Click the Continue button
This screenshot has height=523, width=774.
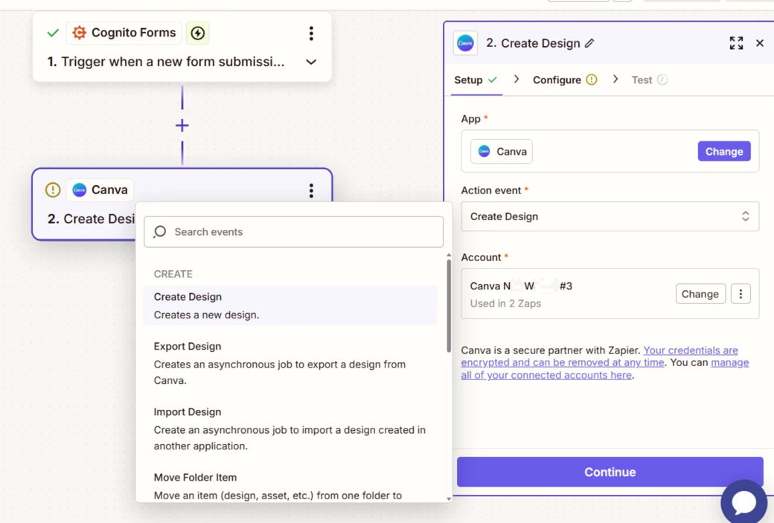[610, 472]
